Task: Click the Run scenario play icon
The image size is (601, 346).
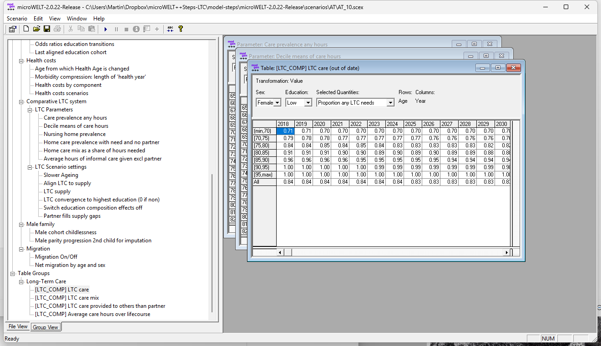Action: [x=106, y=29]
